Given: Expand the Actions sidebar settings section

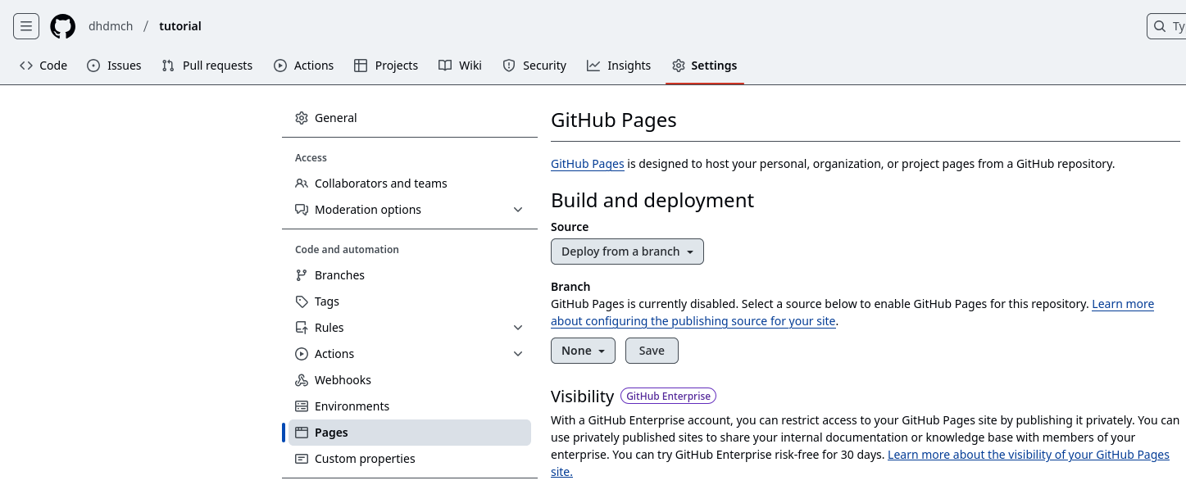Looking at the screenshot, I should point(518,354).
